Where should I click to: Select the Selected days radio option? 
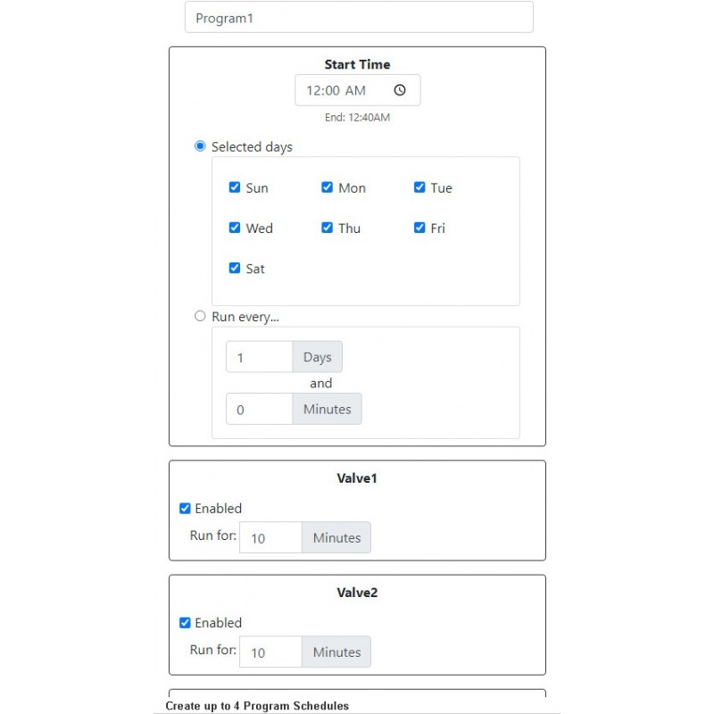pos(200,146)
